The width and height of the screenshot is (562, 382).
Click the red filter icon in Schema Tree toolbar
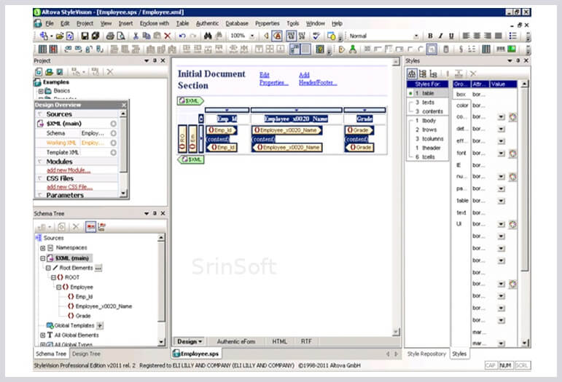[90, 227]
